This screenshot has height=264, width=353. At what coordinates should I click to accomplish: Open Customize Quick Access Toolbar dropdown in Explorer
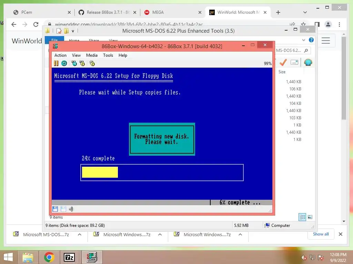[73, 31]
